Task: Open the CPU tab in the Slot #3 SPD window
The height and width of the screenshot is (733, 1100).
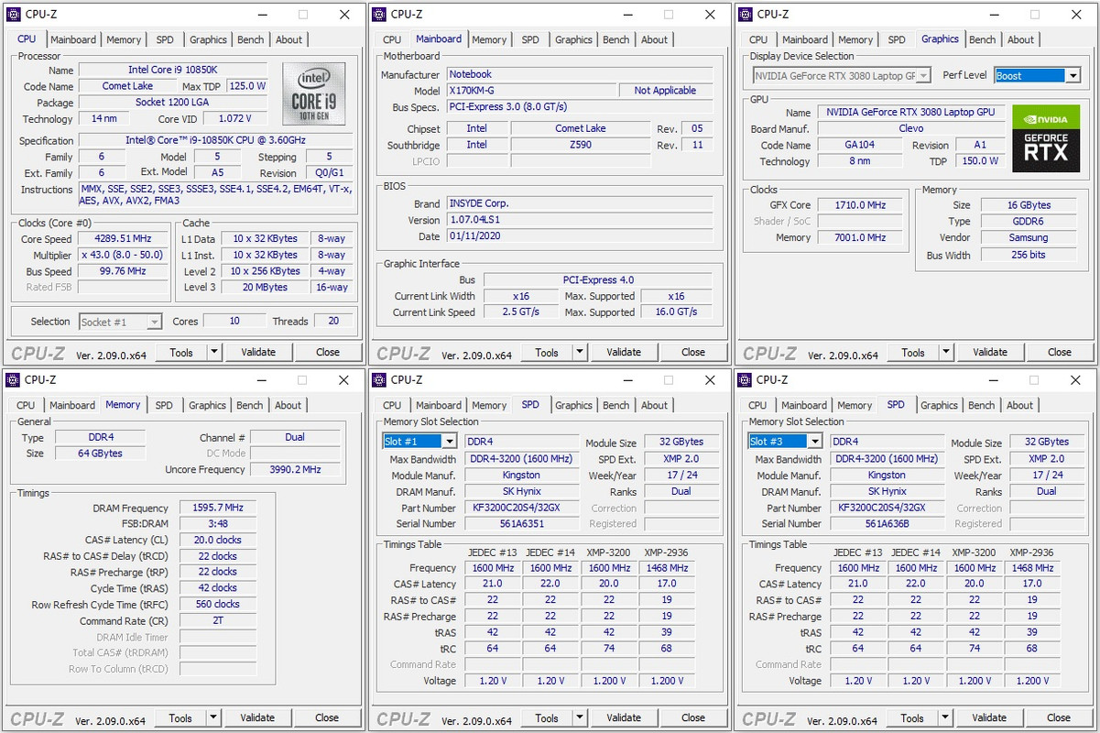Action: [x=757, y=405]
